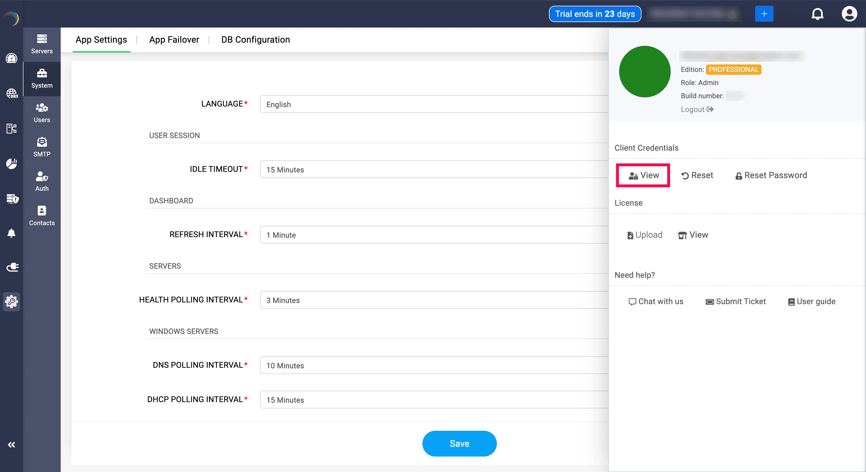The height and width of the screenshot is (472, 866).
Task: Collapse the sidebar with double-chevron icon
Action: click(11, 445)
